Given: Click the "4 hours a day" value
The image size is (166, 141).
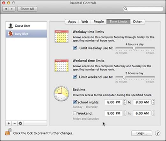Looking at the screenshot, I should [x=135, y=44].
